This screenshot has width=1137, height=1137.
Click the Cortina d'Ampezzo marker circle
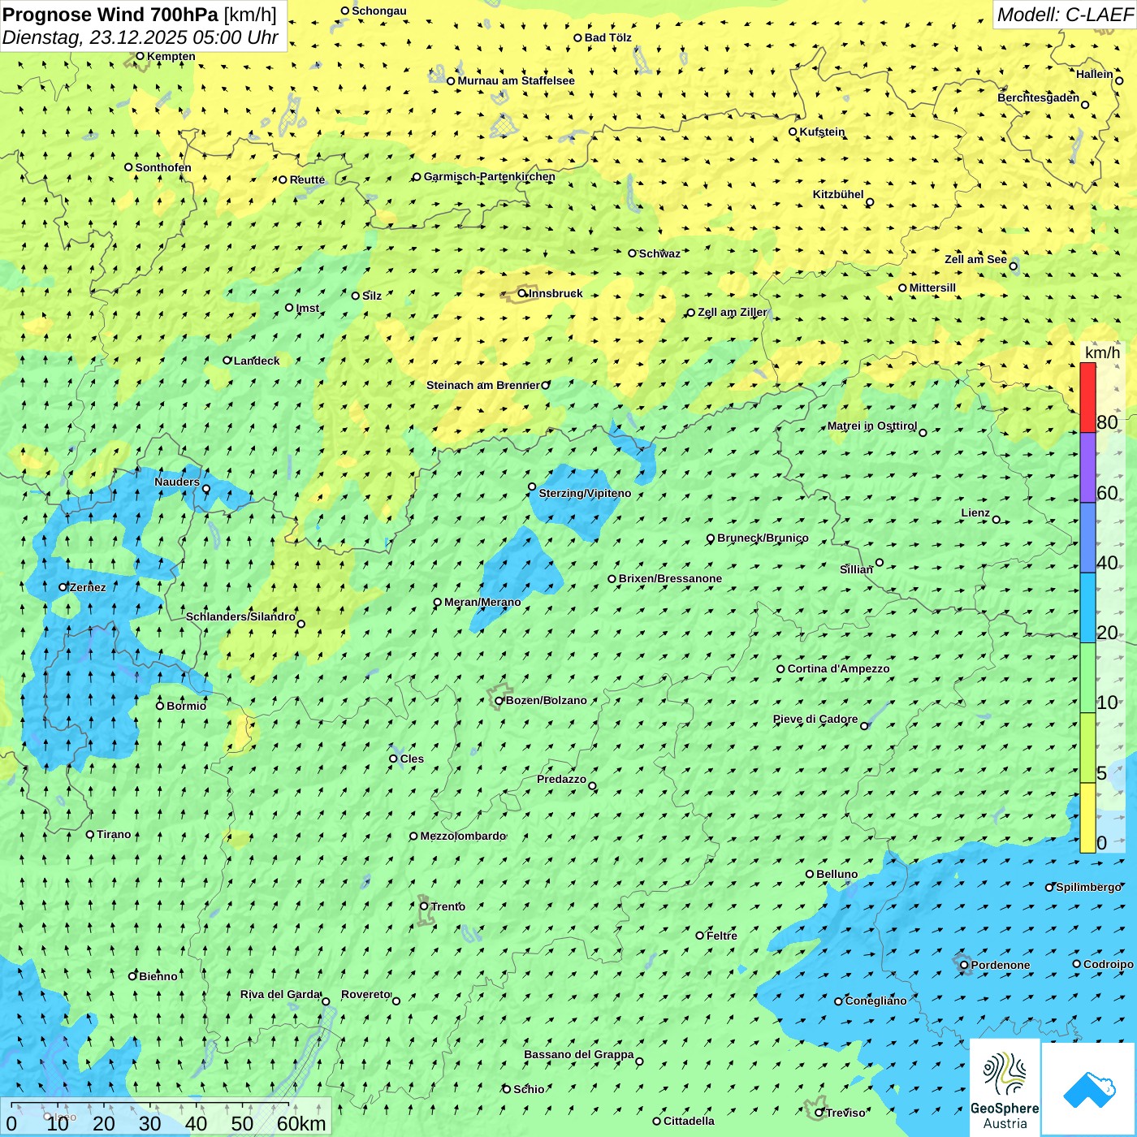(780, 669)
